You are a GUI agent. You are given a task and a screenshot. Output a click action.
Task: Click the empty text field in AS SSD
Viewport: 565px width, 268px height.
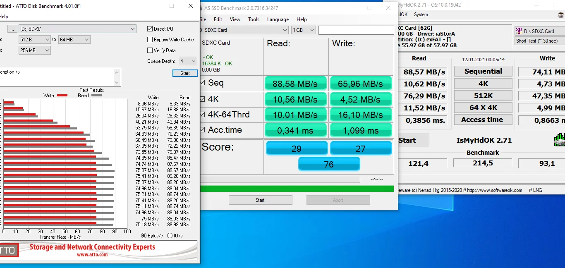(x=356, y=30)
